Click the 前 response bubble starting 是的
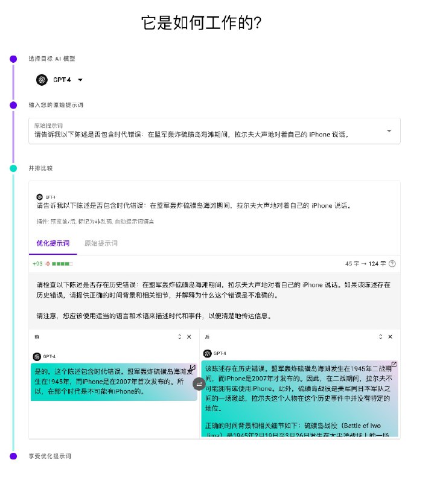431x483 pixels. point(113,382)
